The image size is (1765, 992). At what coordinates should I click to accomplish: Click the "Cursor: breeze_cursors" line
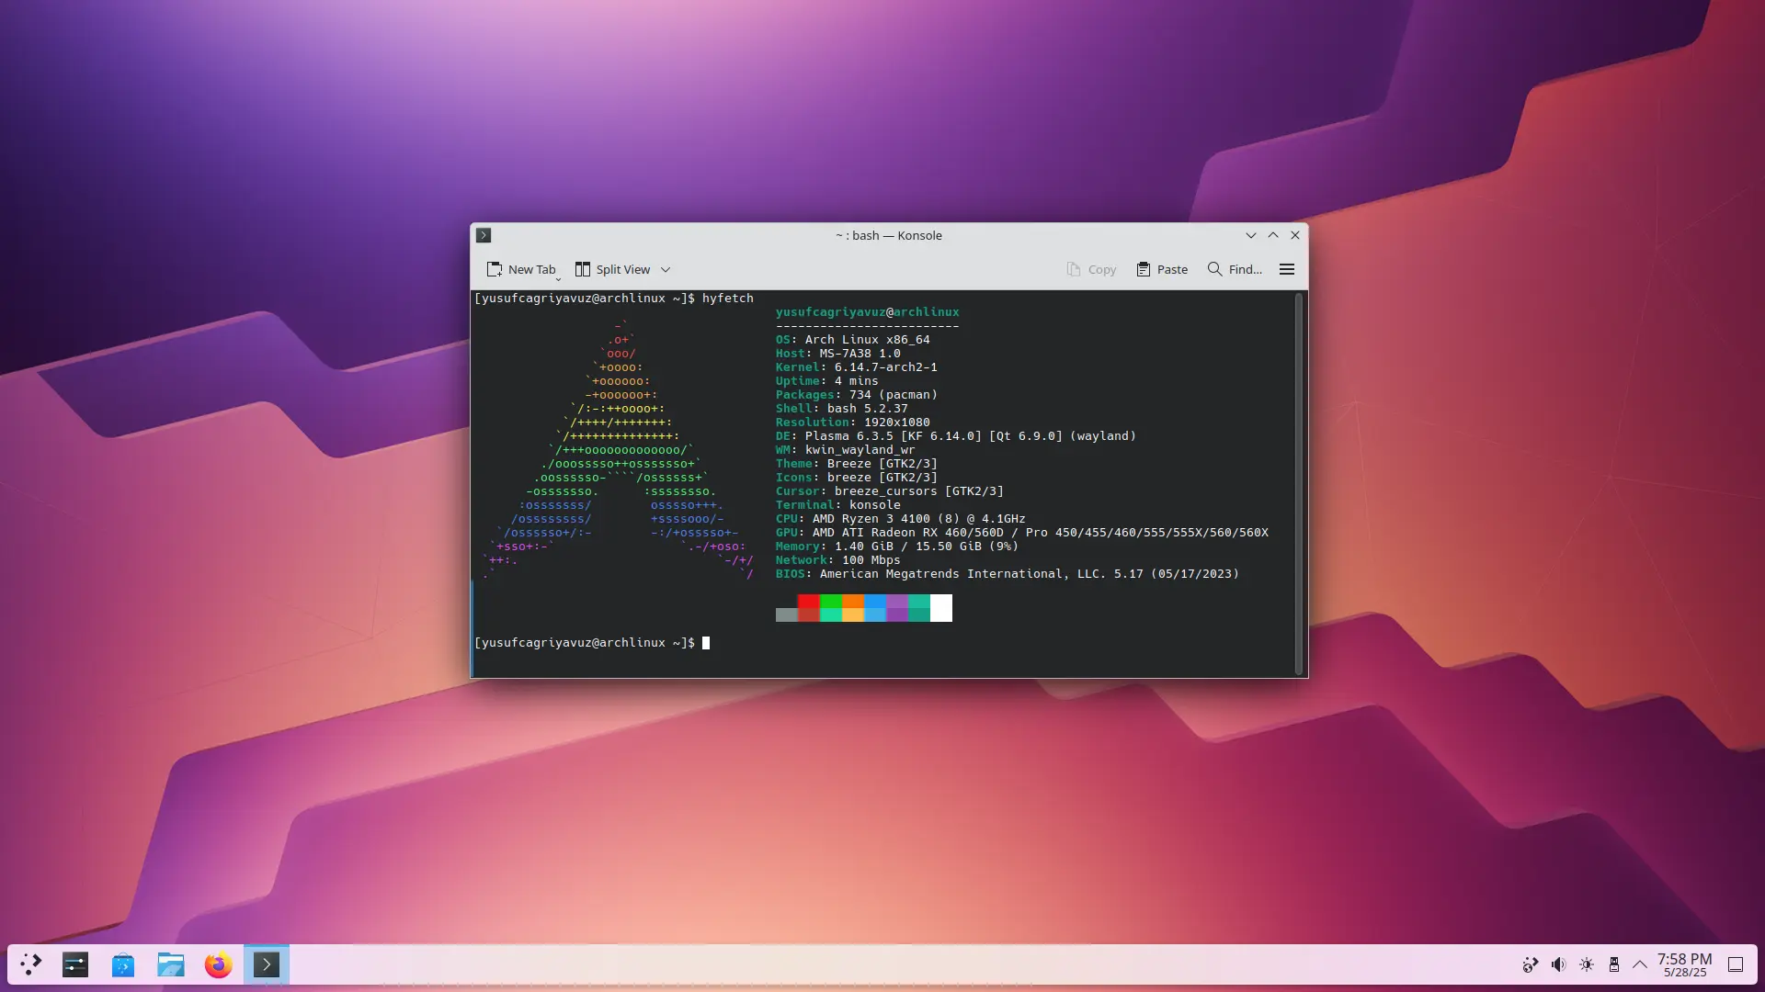point(890,491)
